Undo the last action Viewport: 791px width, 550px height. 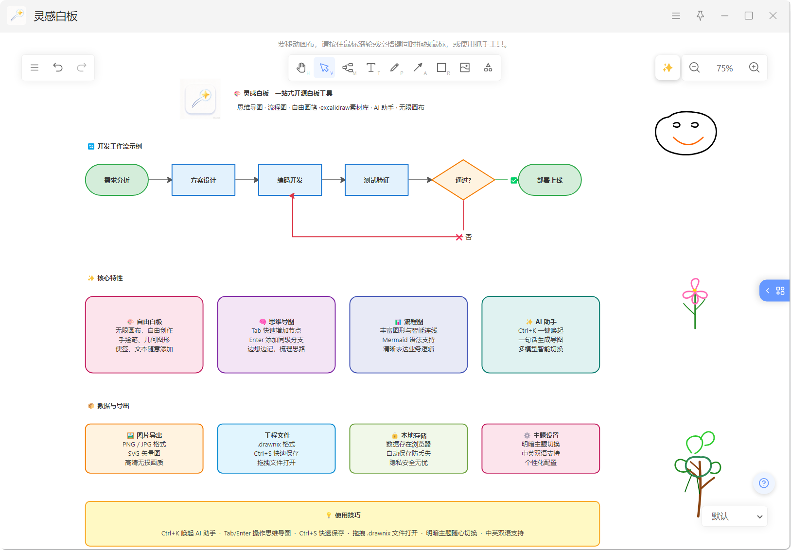(x=58, y=68)
